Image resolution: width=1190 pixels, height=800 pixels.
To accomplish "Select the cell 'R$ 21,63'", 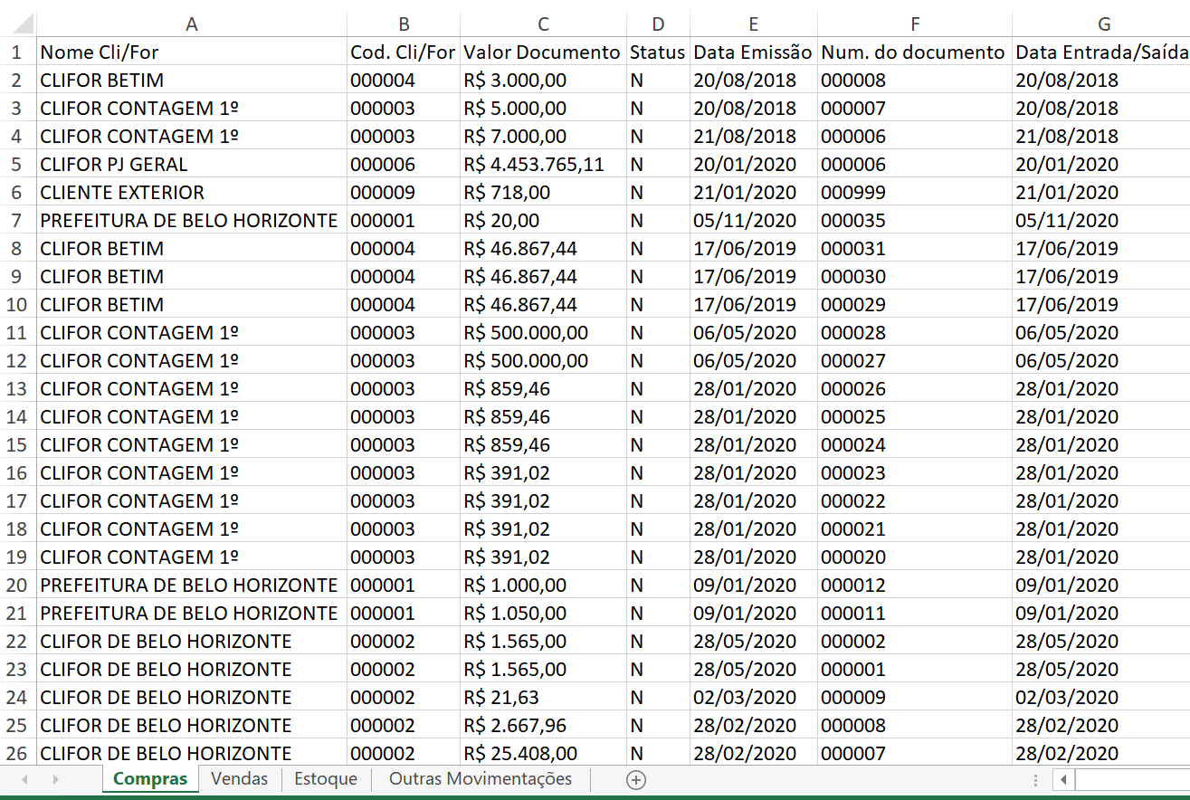I will click(x=543, y=698).
